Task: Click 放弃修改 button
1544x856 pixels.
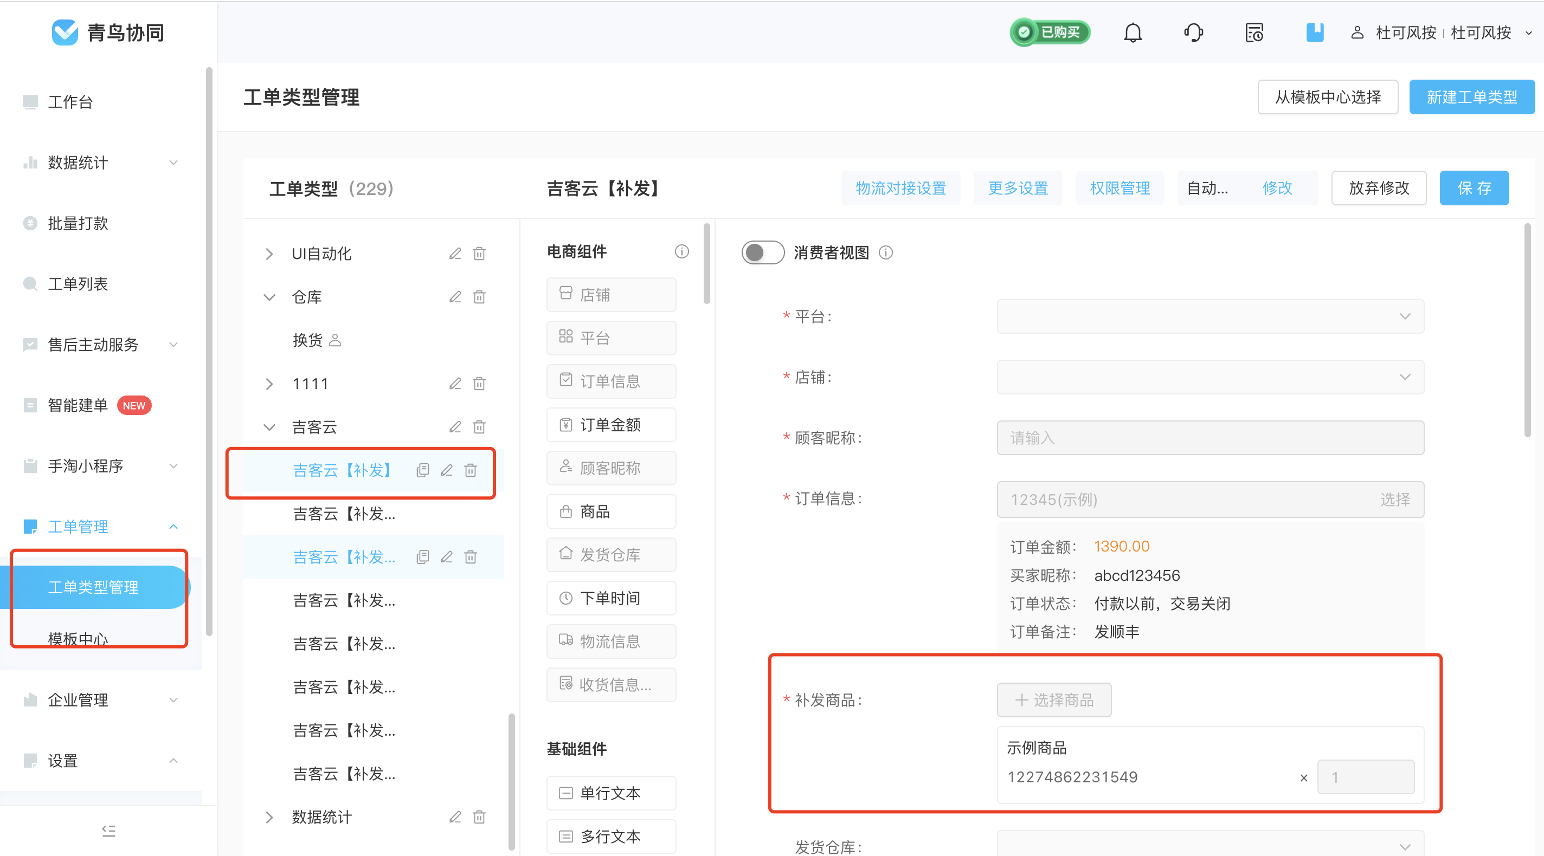Action: pyautogui.click(x=1379, y=188)
